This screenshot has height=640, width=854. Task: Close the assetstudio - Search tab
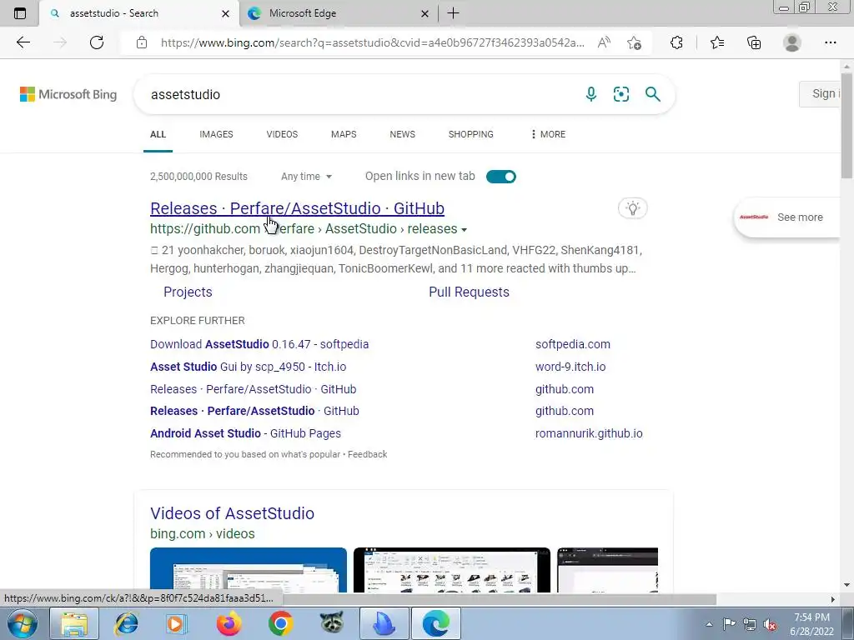225,13
